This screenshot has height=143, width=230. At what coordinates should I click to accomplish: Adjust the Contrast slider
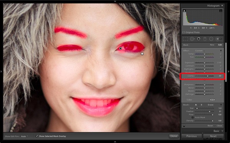pyautogui.click(x=204, y=66)
